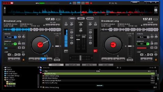Viewport: 163px width, 92px height.
Task: Switch to the MIXER panel tab
Action: [72, 18]
